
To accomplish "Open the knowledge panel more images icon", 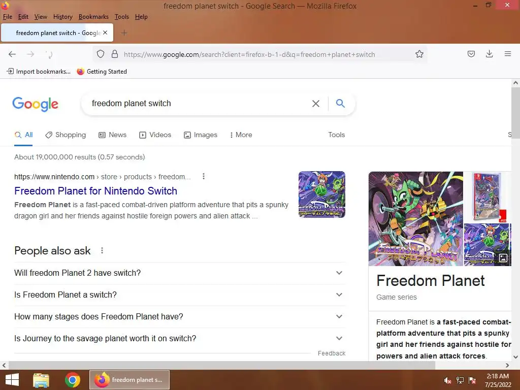I will [503, 258].
